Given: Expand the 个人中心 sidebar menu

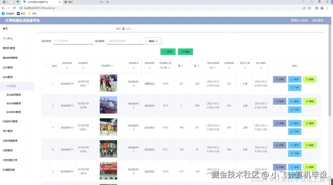Looking at the screenshot, I should pos(17,39).
